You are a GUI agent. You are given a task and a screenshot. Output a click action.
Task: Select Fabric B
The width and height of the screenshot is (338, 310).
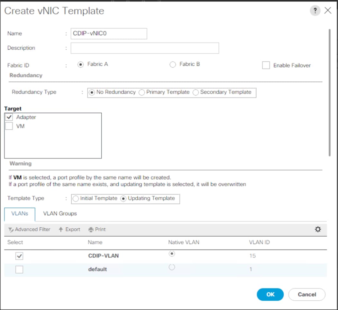pyautogui.click(x=173, y=64)
